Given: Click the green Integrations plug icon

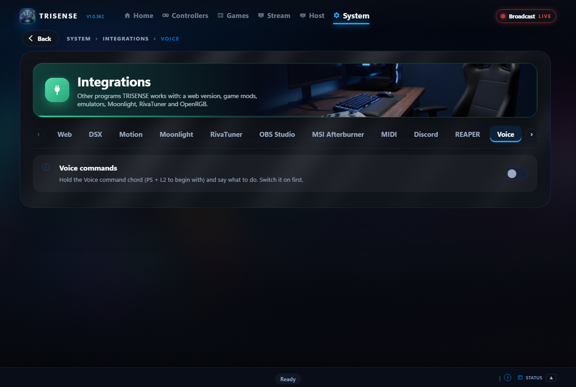Looking at the screenshot, I should [57, 90].
